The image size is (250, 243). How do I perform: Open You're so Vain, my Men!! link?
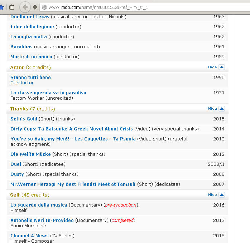[73, 139]
